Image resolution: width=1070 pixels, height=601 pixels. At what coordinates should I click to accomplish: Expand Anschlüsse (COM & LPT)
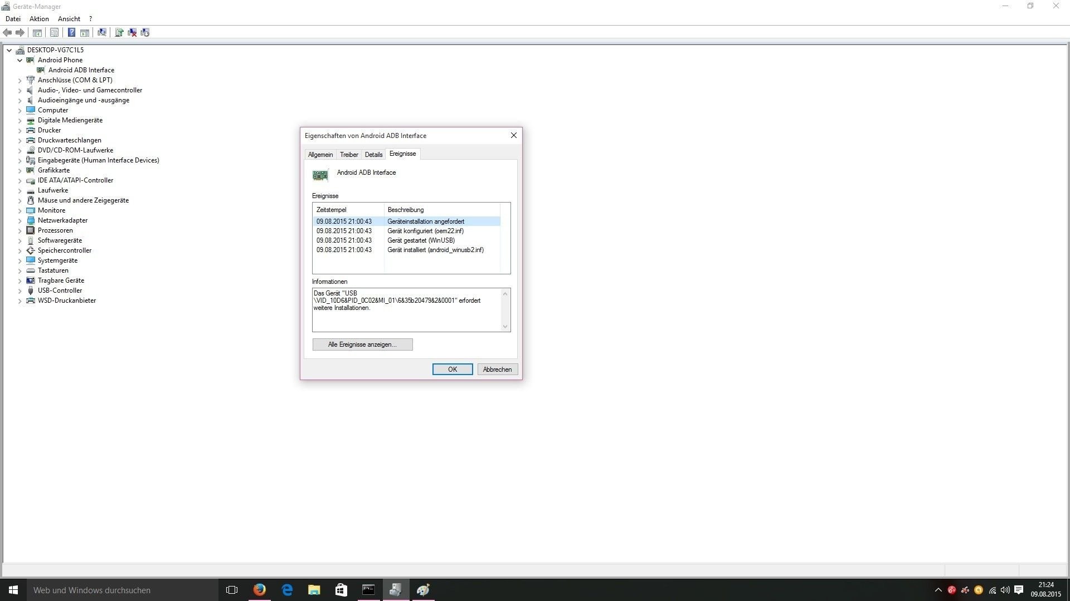20,80
